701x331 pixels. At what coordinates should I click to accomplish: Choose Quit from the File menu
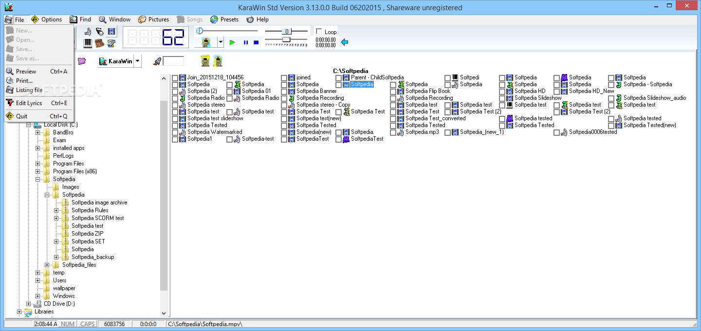pos(39,116)
